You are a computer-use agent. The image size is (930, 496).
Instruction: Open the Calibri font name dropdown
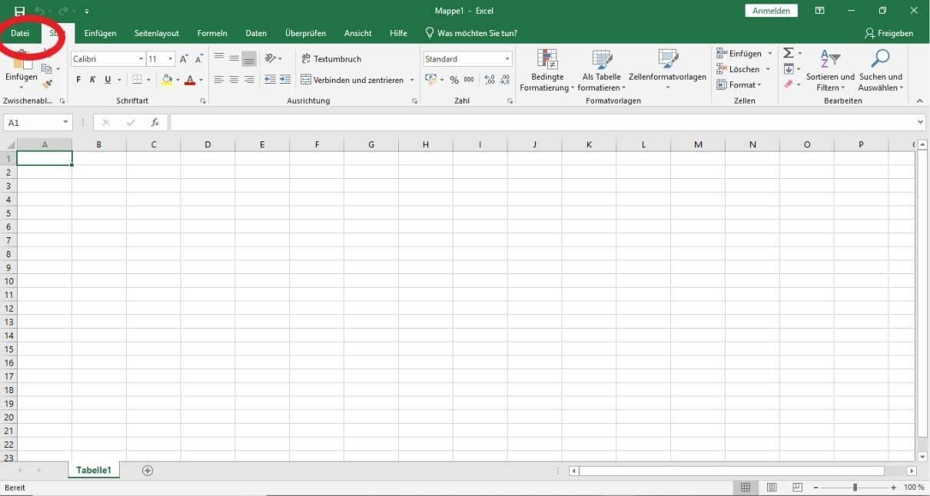[141, 59]
